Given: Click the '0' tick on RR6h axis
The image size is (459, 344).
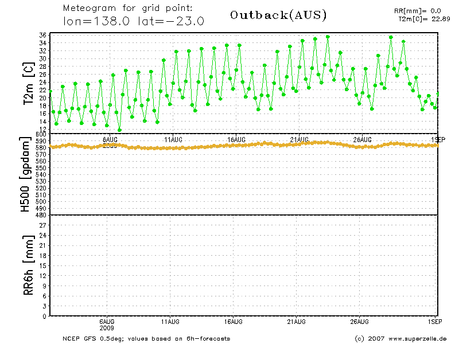Looking at the screenshot, I should (x=45, y=316).
